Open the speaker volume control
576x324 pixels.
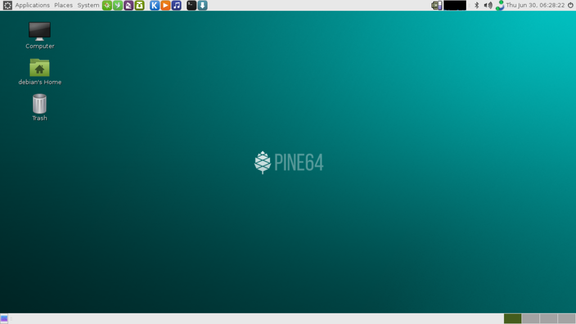488,5
